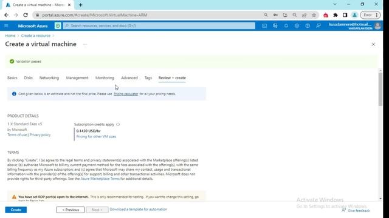Viewport: 389px width, 218px height.
Task: Open Azure portal settings gear
Action: point(297,25)
